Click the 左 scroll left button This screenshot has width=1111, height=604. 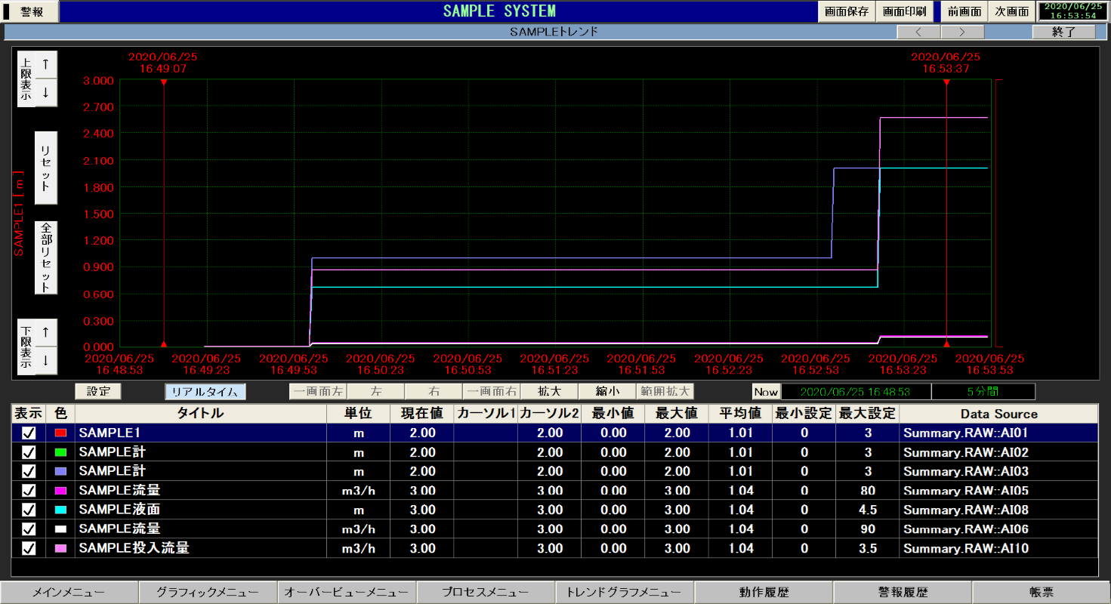(376, 391)
